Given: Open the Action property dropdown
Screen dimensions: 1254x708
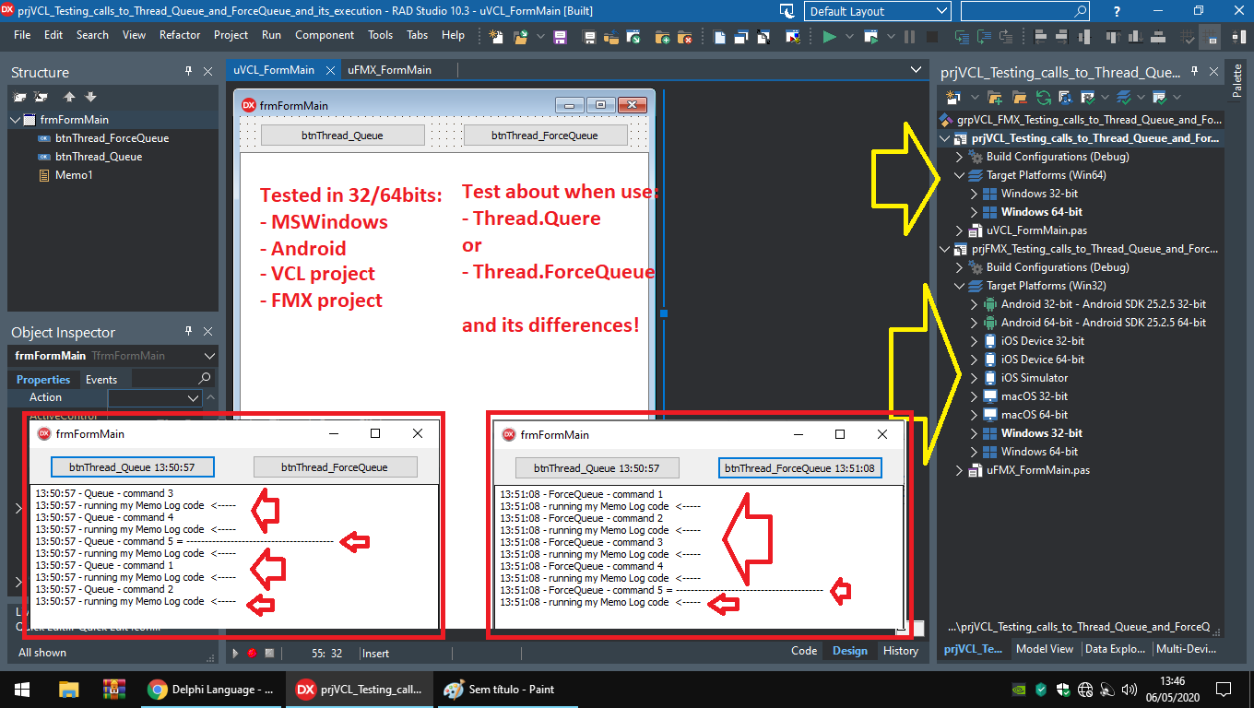Looking at the screenshot, I should [x=194, y=398].
